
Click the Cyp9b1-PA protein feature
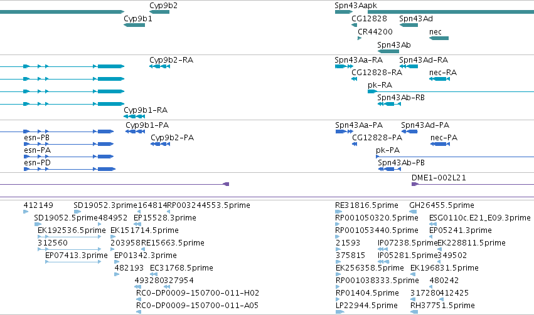[x=135, y=132]
